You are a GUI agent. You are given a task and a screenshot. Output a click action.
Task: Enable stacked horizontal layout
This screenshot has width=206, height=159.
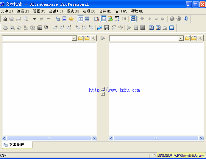click(87, 19)
